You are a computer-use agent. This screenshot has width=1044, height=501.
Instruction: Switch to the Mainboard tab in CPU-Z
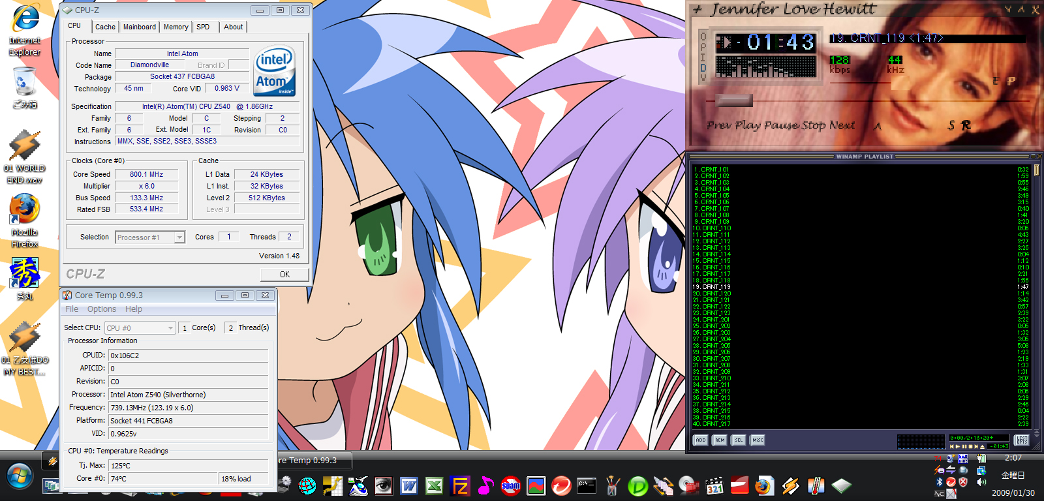140,27
